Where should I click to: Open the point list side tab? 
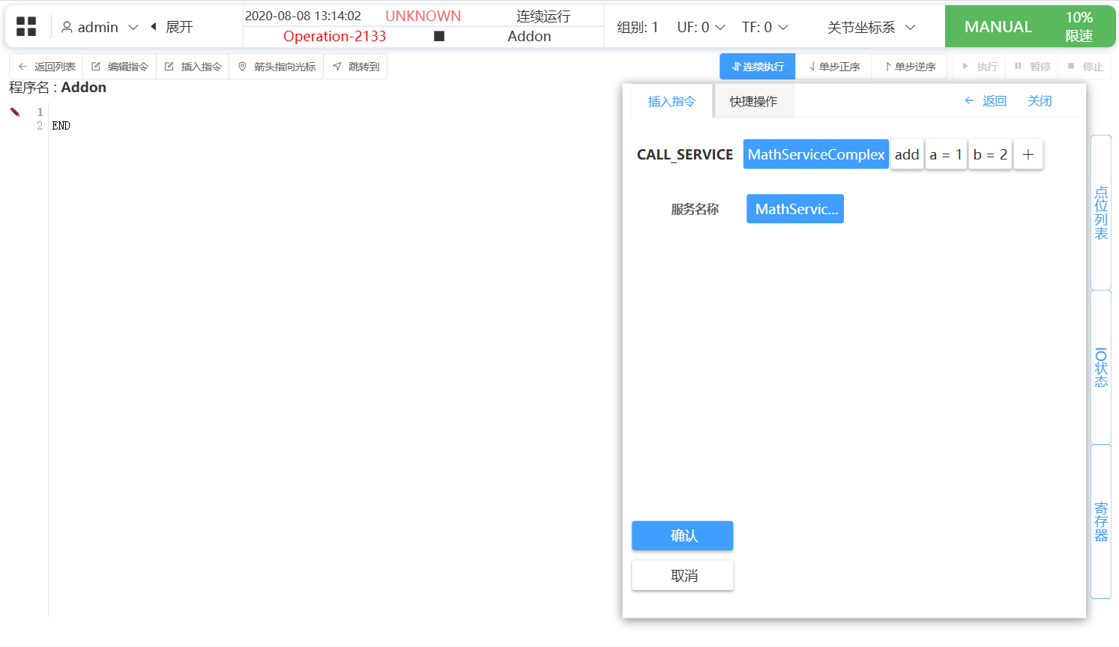[1100, 213]
